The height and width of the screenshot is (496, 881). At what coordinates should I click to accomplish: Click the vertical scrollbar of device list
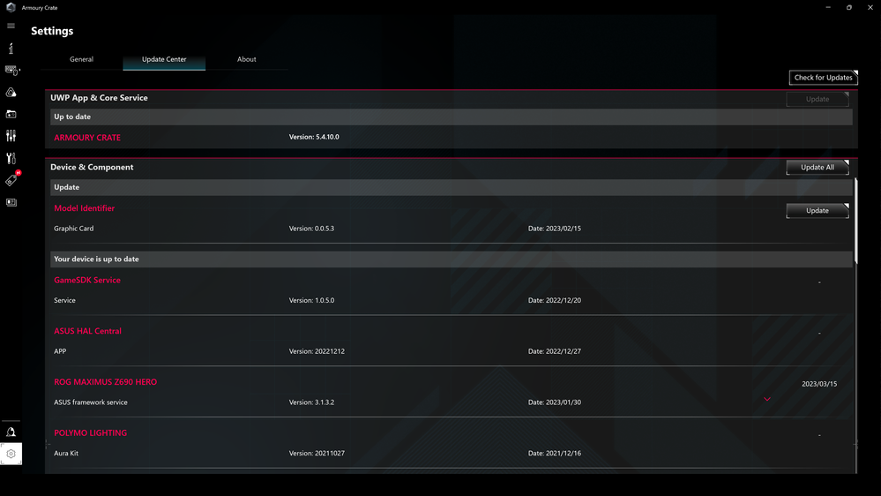[855, 221]
